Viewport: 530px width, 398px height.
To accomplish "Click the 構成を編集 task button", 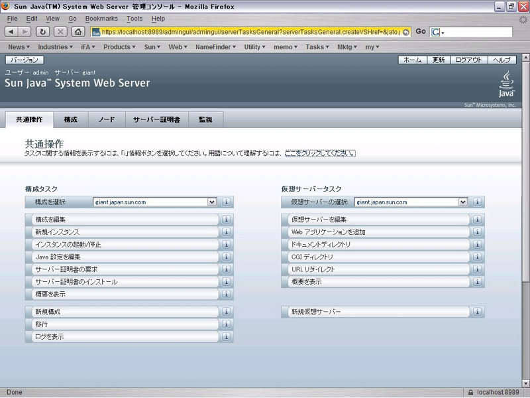I will tap(125, 220).
